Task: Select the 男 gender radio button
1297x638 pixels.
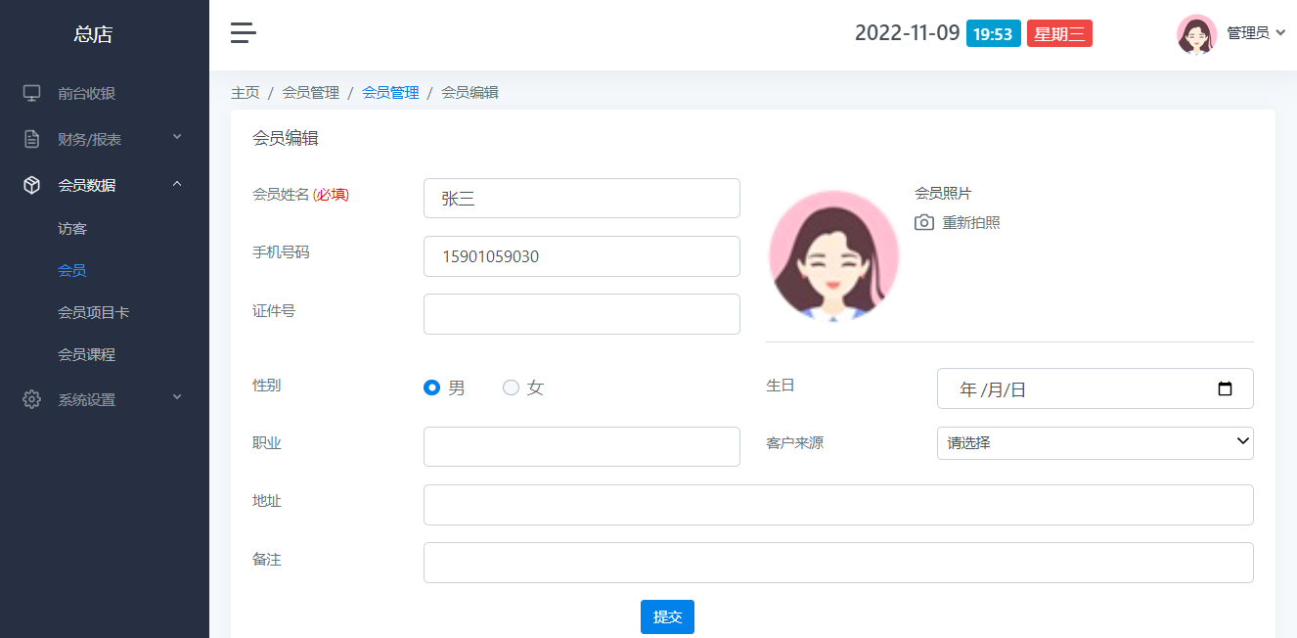Action: pos(431,387)
